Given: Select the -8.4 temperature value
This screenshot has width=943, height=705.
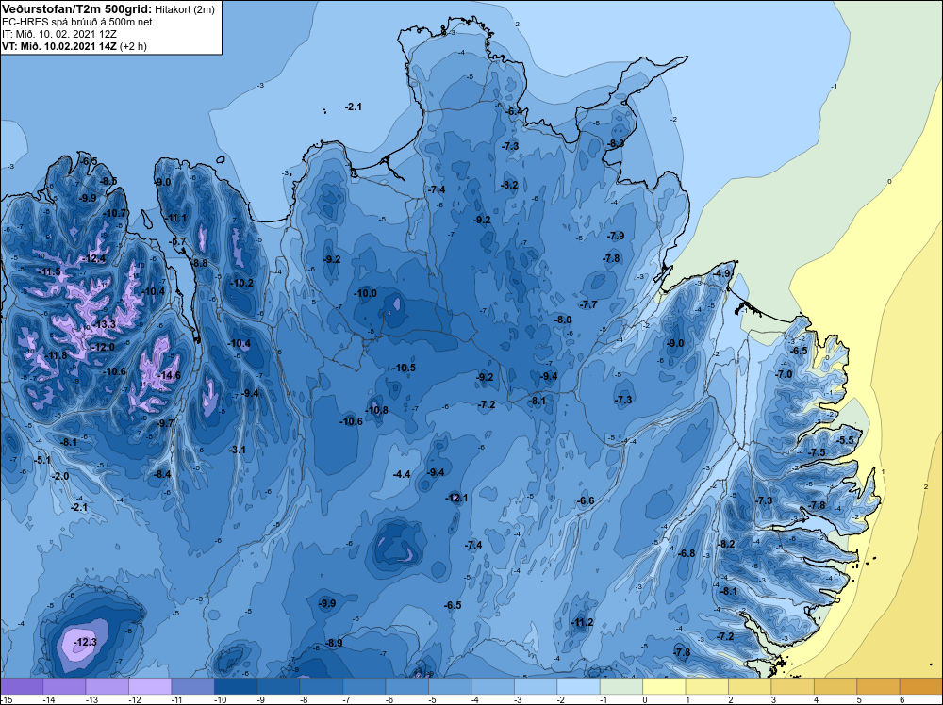Looking at the screenshot, I should [x=162, y=475].
